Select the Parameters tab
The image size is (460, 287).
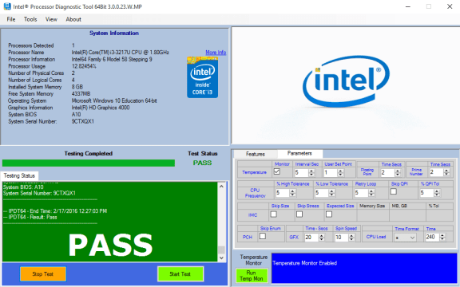[299, 153]
